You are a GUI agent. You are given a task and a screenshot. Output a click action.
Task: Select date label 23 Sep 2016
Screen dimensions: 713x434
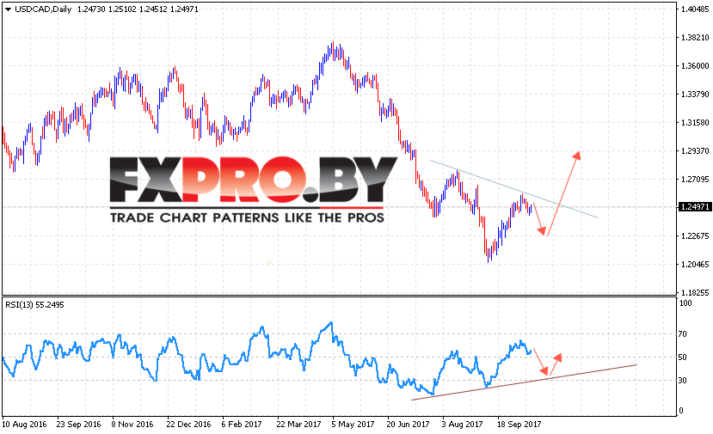pos(78,424)
